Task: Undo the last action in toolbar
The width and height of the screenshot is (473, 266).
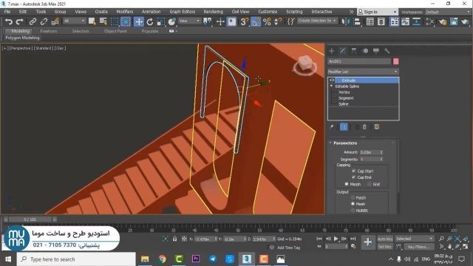Action: tap(8, 21)
